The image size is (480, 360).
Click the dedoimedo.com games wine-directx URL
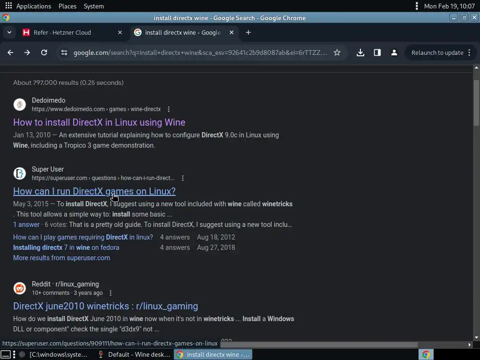pos(96,109)
